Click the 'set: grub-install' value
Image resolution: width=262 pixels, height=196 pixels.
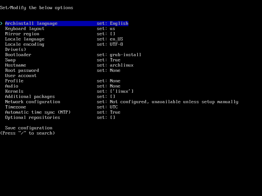119,55
